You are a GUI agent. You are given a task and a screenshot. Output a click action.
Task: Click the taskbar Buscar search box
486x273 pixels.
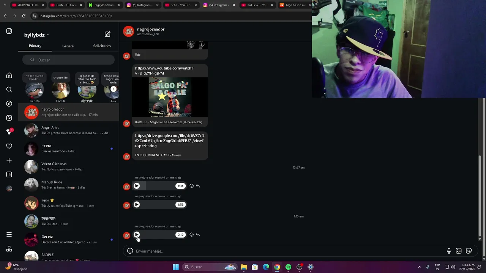210,267
